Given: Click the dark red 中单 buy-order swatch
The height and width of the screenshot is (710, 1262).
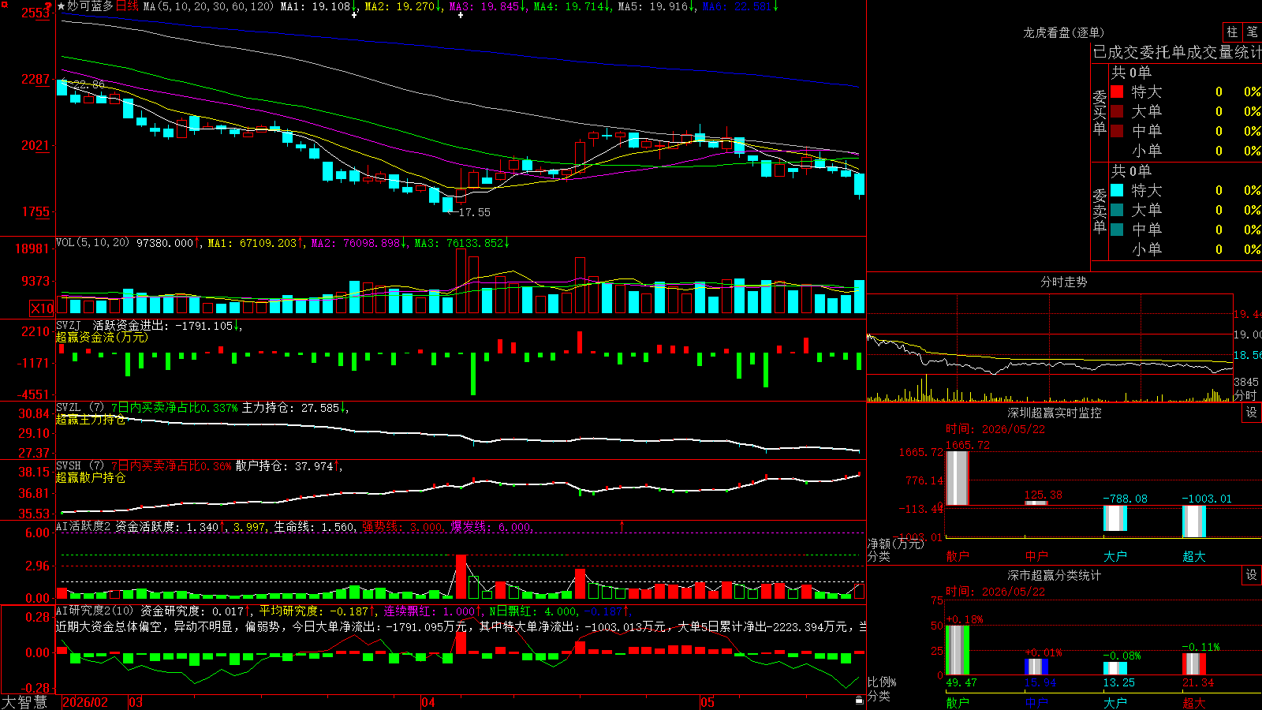Looking at the screenshot, I should (x=1117, y=131).
